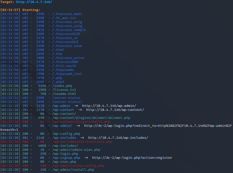Select the /wp-login.php path
Image resolution: width=233 pixels, height=173 pixels.
[x=65, y=154]
